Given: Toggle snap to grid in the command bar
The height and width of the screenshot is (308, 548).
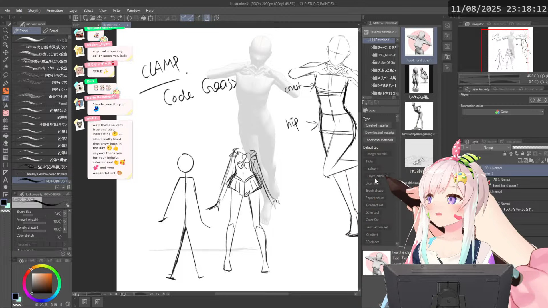Looking at the screenshot, I should [198, 18].
